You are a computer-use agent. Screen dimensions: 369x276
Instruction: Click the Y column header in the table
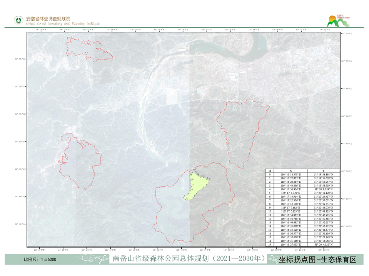(323, 170)
